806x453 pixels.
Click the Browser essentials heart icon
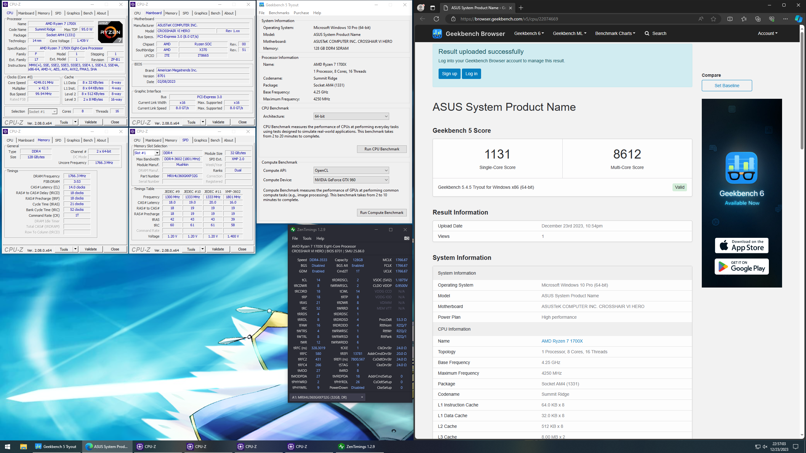pyautogui.click(x=771, y=19)
